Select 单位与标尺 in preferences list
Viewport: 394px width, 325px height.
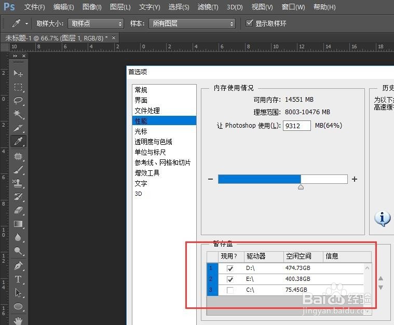(164, 152)
